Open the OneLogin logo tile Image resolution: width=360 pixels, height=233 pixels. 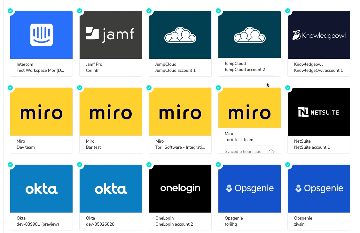[180, 189]
